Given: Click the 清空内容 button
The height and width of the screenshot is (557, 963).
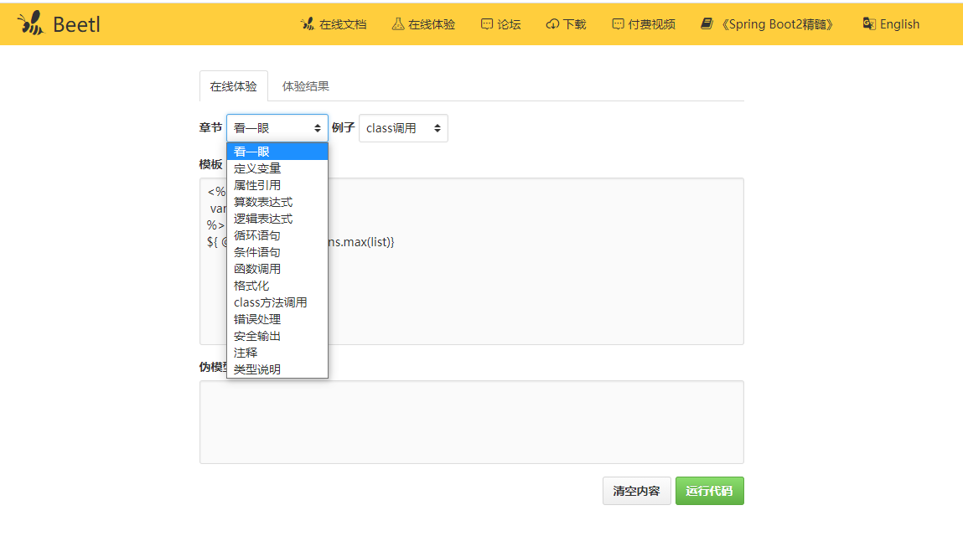Looking at the screenshot, I should tap(636, 490).
